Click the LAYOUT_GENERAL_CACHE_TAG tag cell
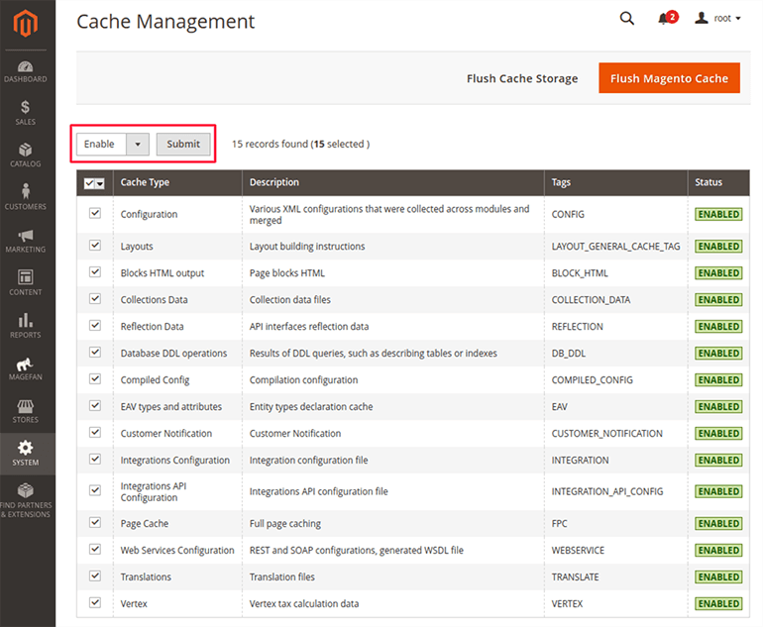Viewport: 763px width, 627px height. click(615, 246)
